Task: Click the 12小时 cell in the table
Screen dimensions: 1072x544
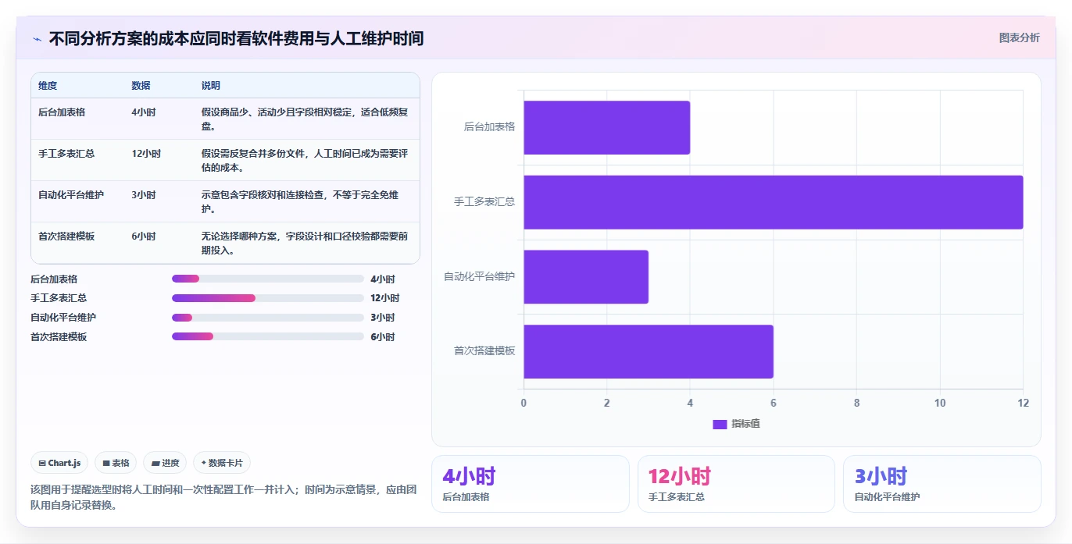Action: tap(146, 154)
